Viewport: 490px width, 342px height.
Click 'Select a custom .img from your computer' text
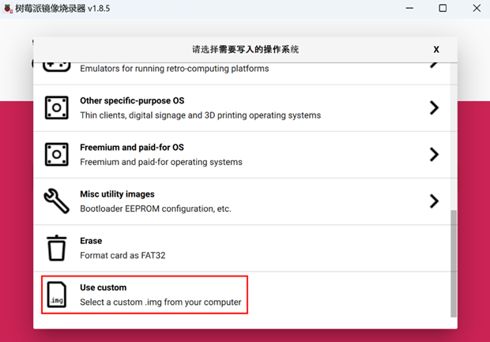pos(160,303)
